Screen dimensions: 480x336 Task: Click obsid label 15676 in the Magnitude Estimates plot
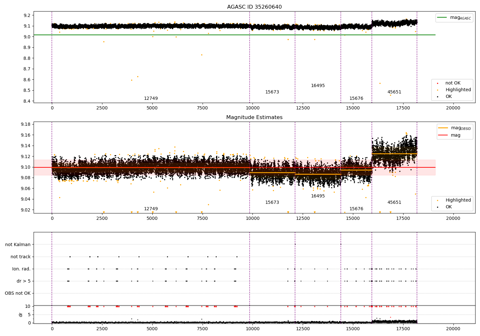click(x=356, y=209)
